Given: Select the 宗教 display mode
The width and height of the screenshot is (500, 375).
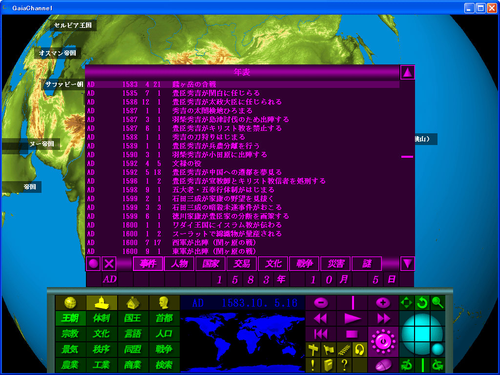Looking at the screenshot, I should tap(70, 334).
